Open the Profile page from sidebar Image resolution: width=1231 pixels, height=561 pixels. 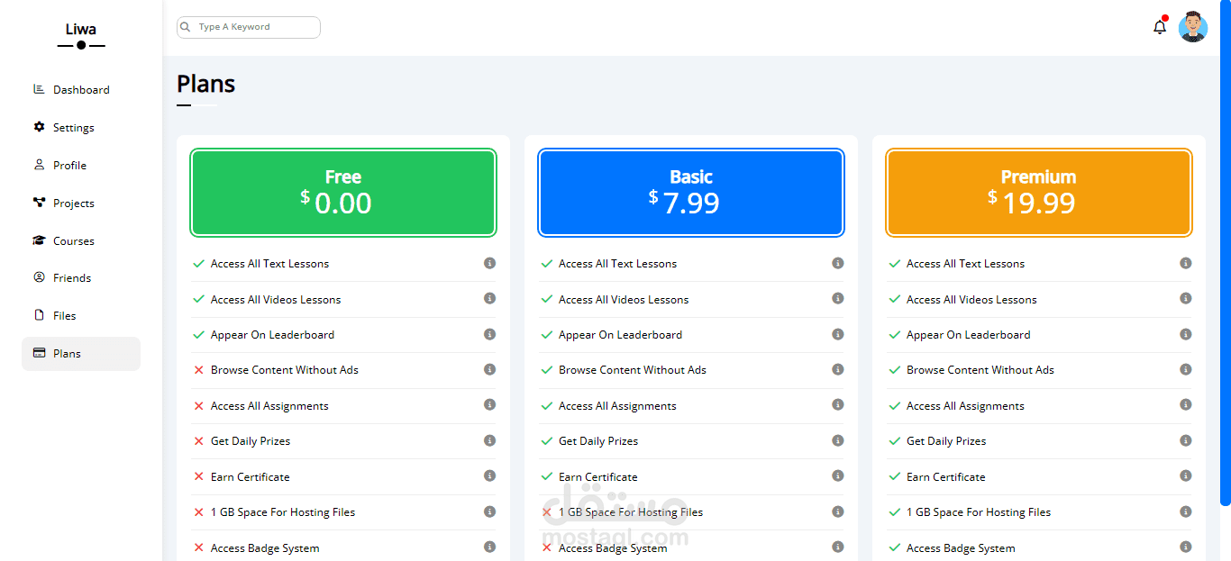click(x=69, y=166)
